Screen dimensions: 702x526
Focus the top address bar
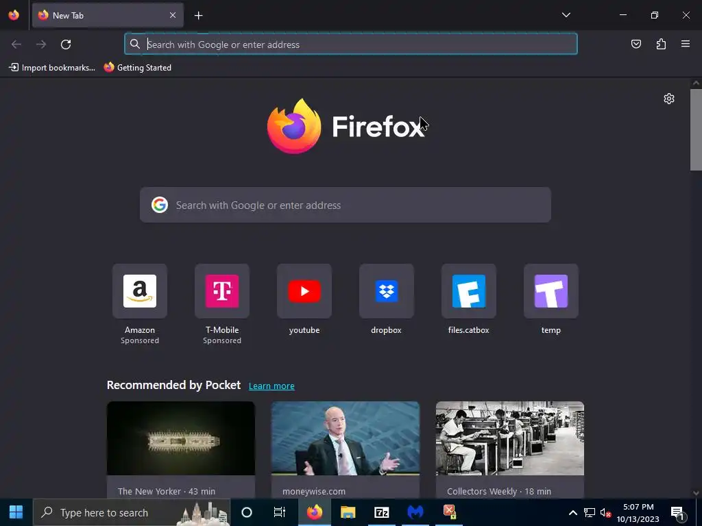350,45
